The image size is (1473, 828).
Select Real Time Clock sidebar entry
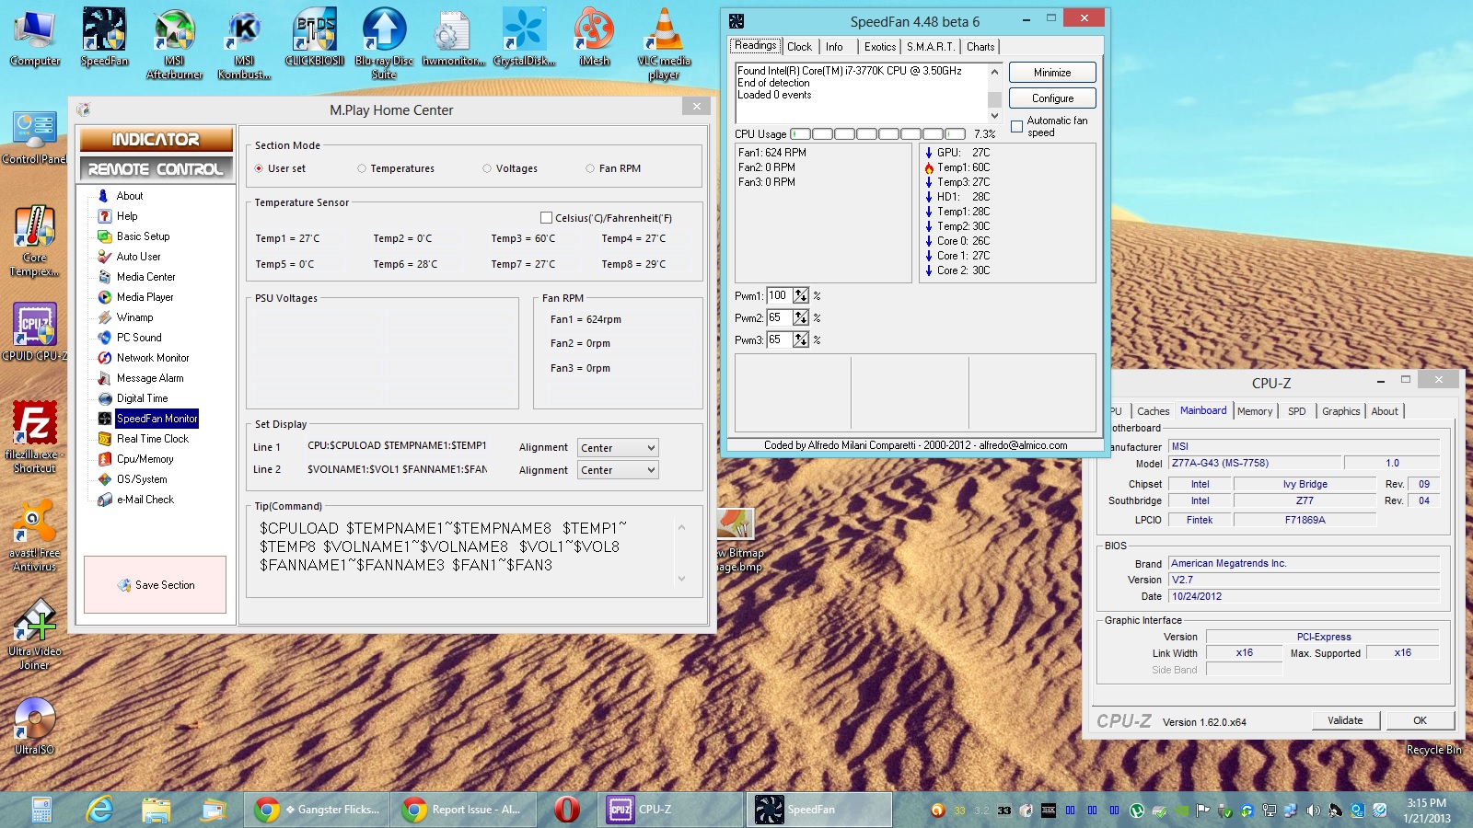click(152, 439)
